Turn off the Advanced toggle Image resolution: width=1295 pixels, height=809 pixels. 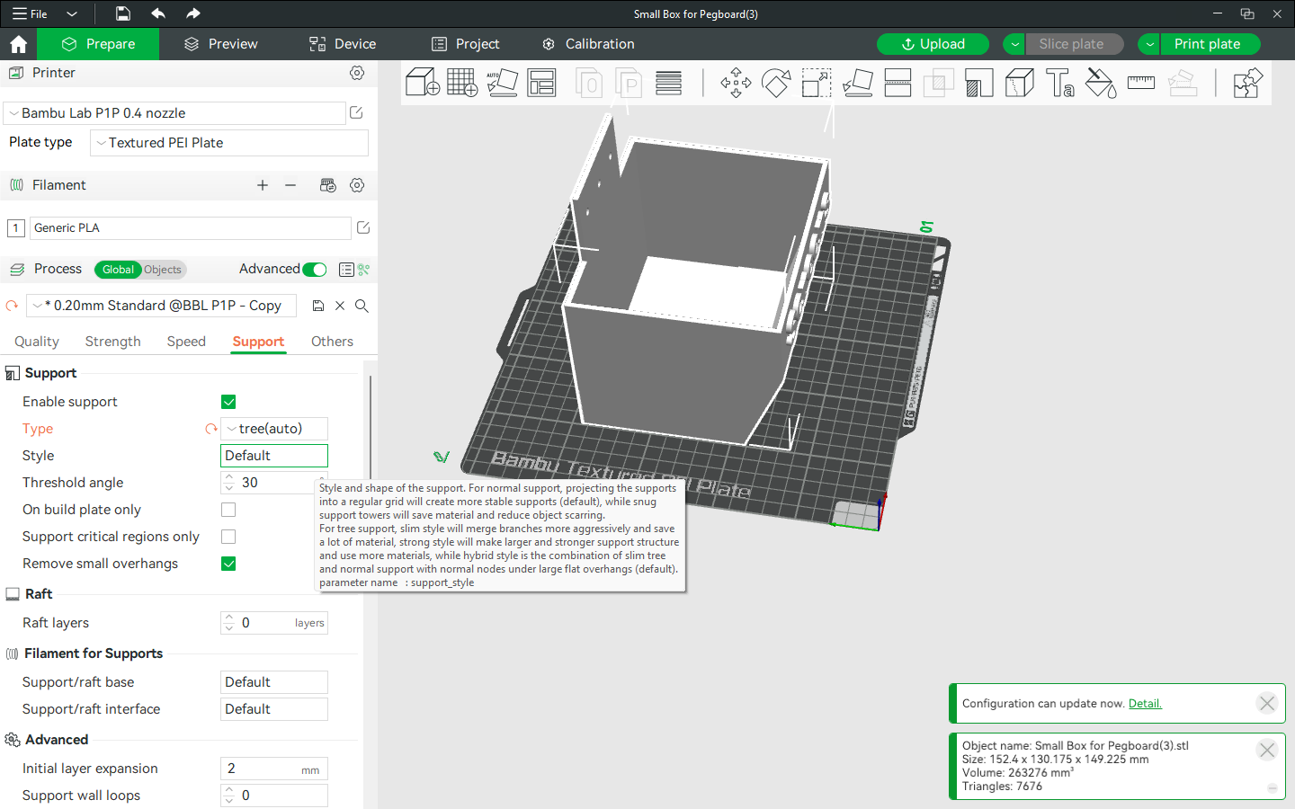315,270
